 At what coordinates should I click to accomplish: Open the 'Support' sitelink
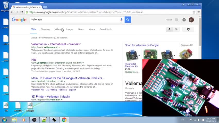pos(72,90)
